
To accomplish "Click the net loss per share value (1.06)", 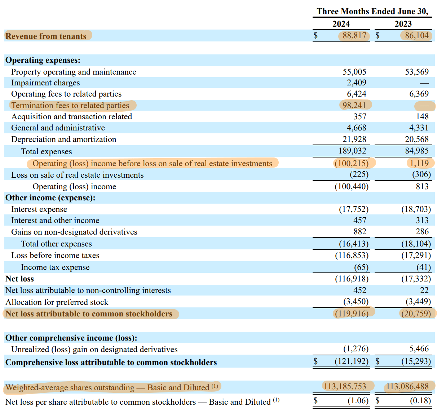I will click(358, 400).
